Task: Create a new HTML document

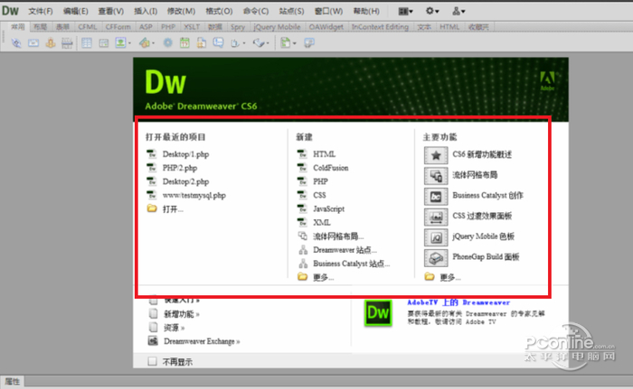Action: [x=324, y=154]
